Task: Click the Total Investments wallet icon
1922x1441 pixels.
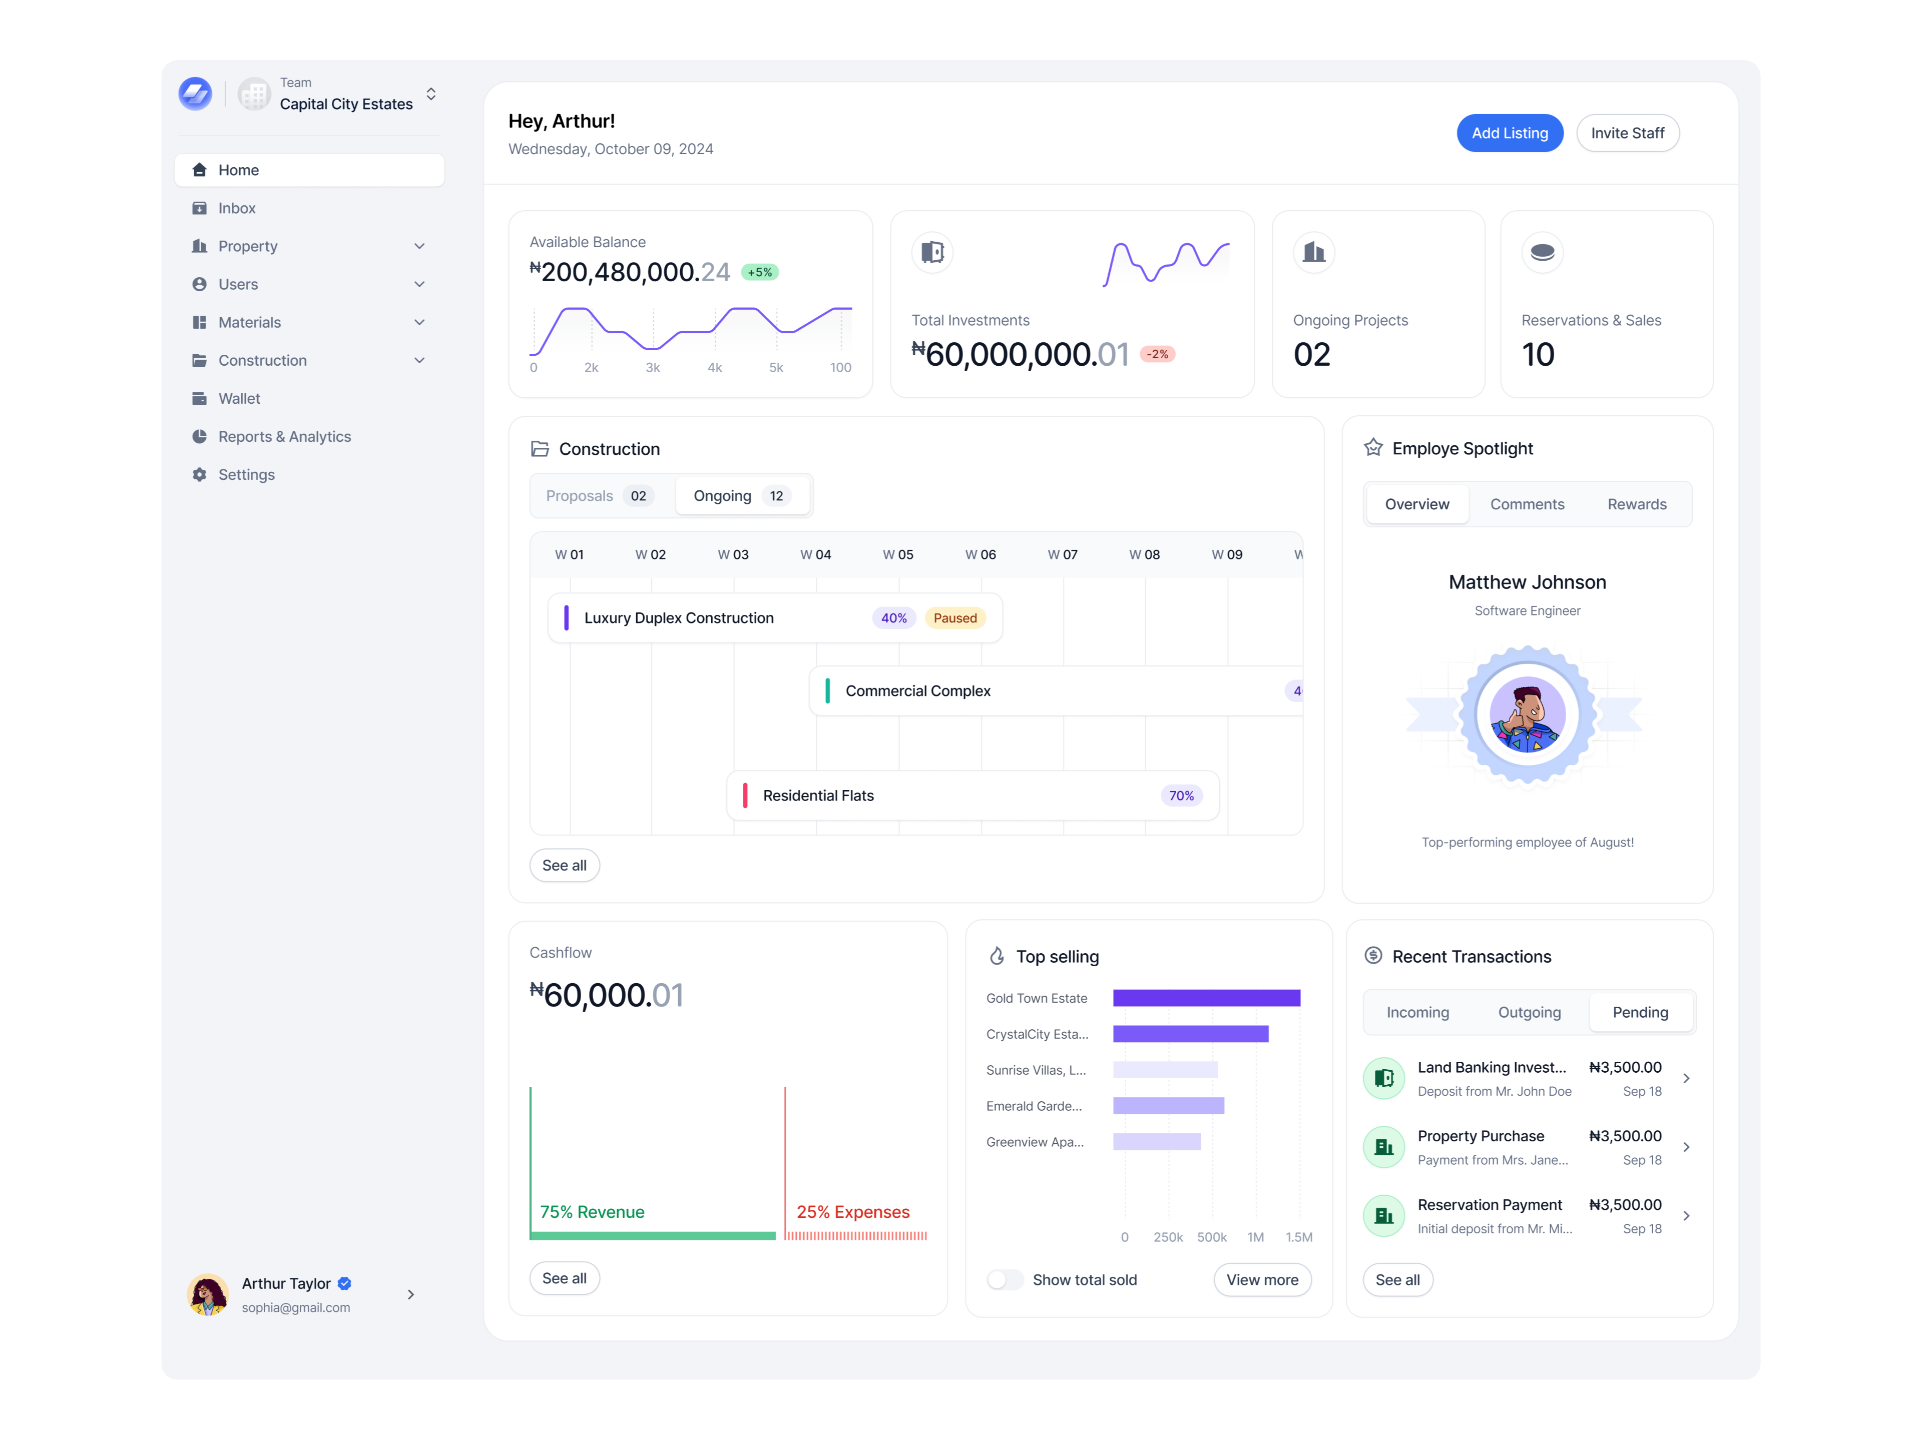Action: pos(932,252)
